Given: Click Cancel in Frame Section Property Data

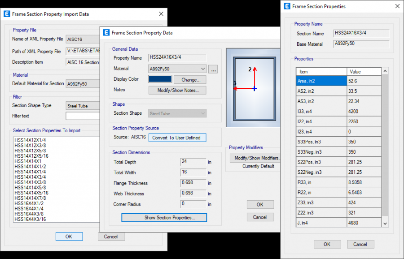Looking at the screenshot, I should click(x=260, y=217).
